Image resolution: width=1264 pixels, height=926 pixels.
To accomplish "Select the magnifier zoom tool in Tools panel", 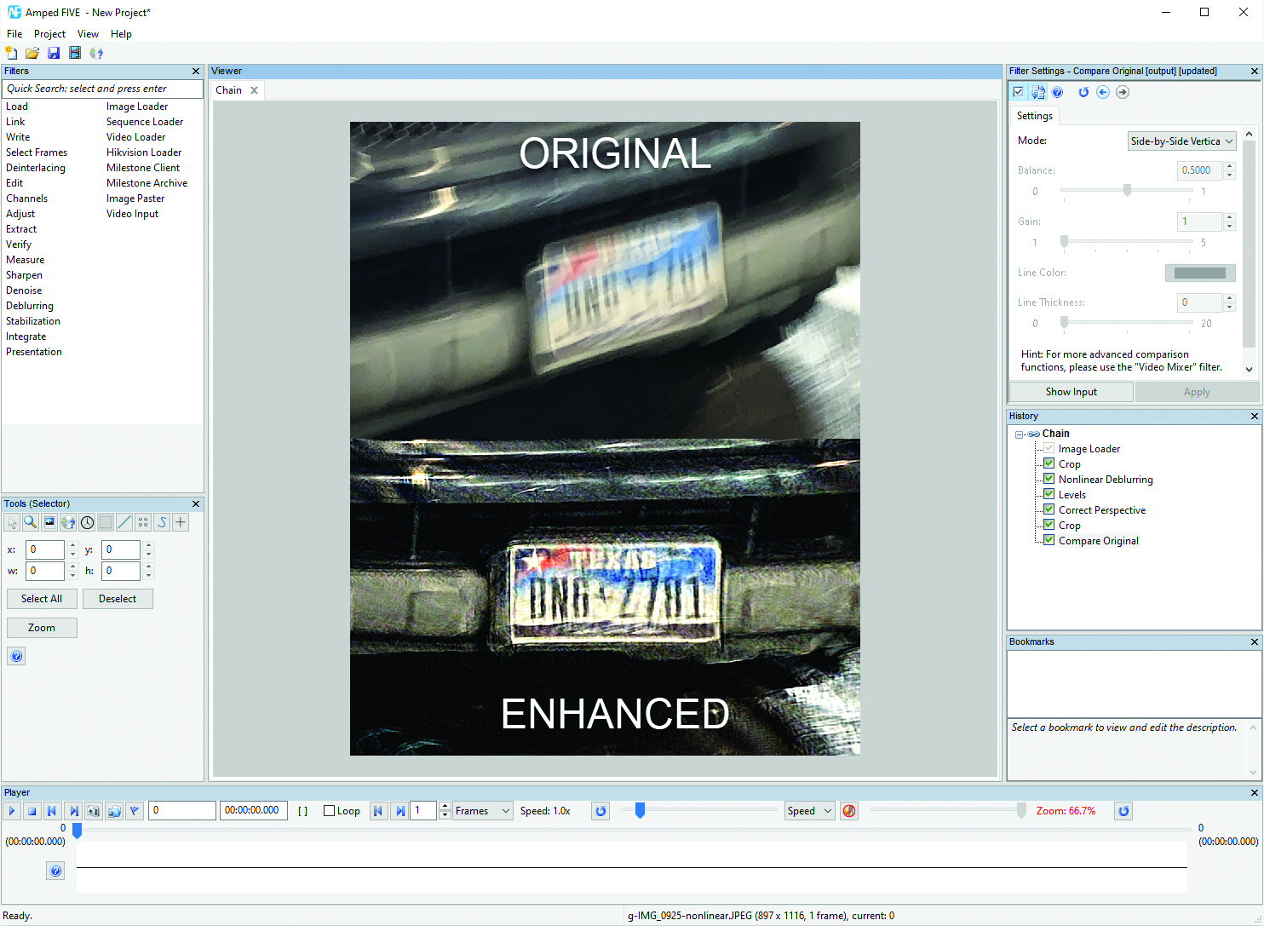I will pyautogui.click(x=31, y=522).
